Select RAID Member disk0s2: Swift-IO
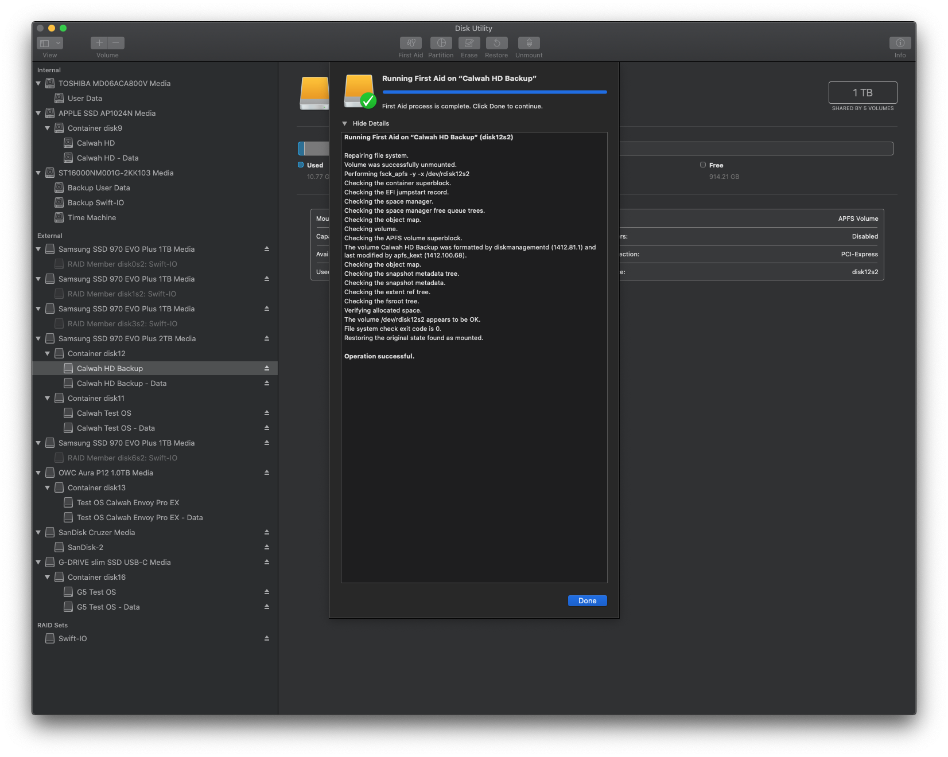Screen dimensions: 948x757 pos(155,264)
